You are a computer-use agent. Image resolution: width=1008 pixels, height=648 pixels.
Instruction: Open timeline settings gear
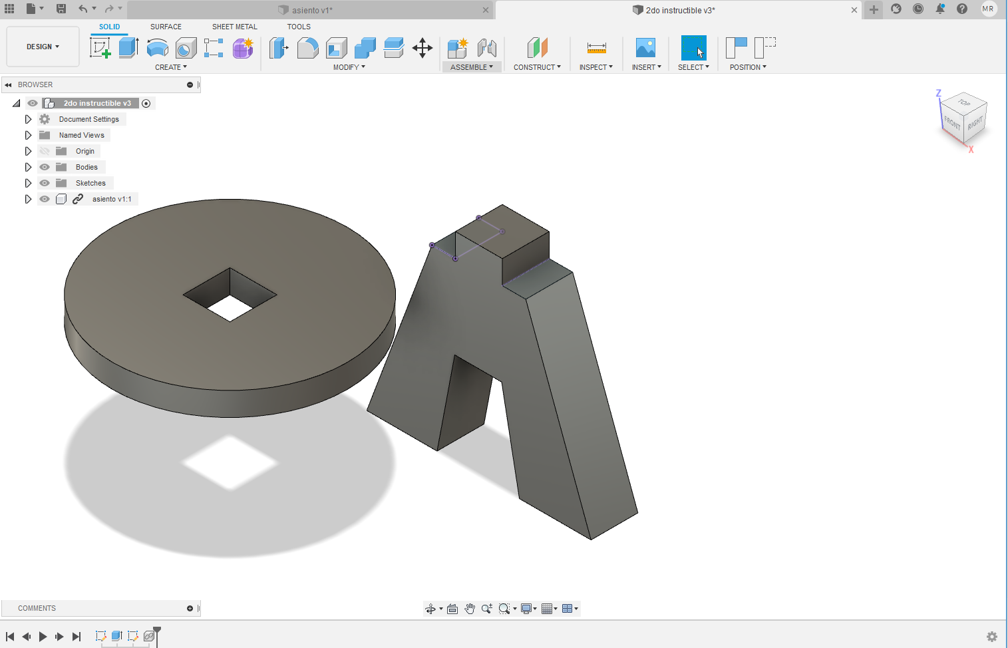click(992, 637)
